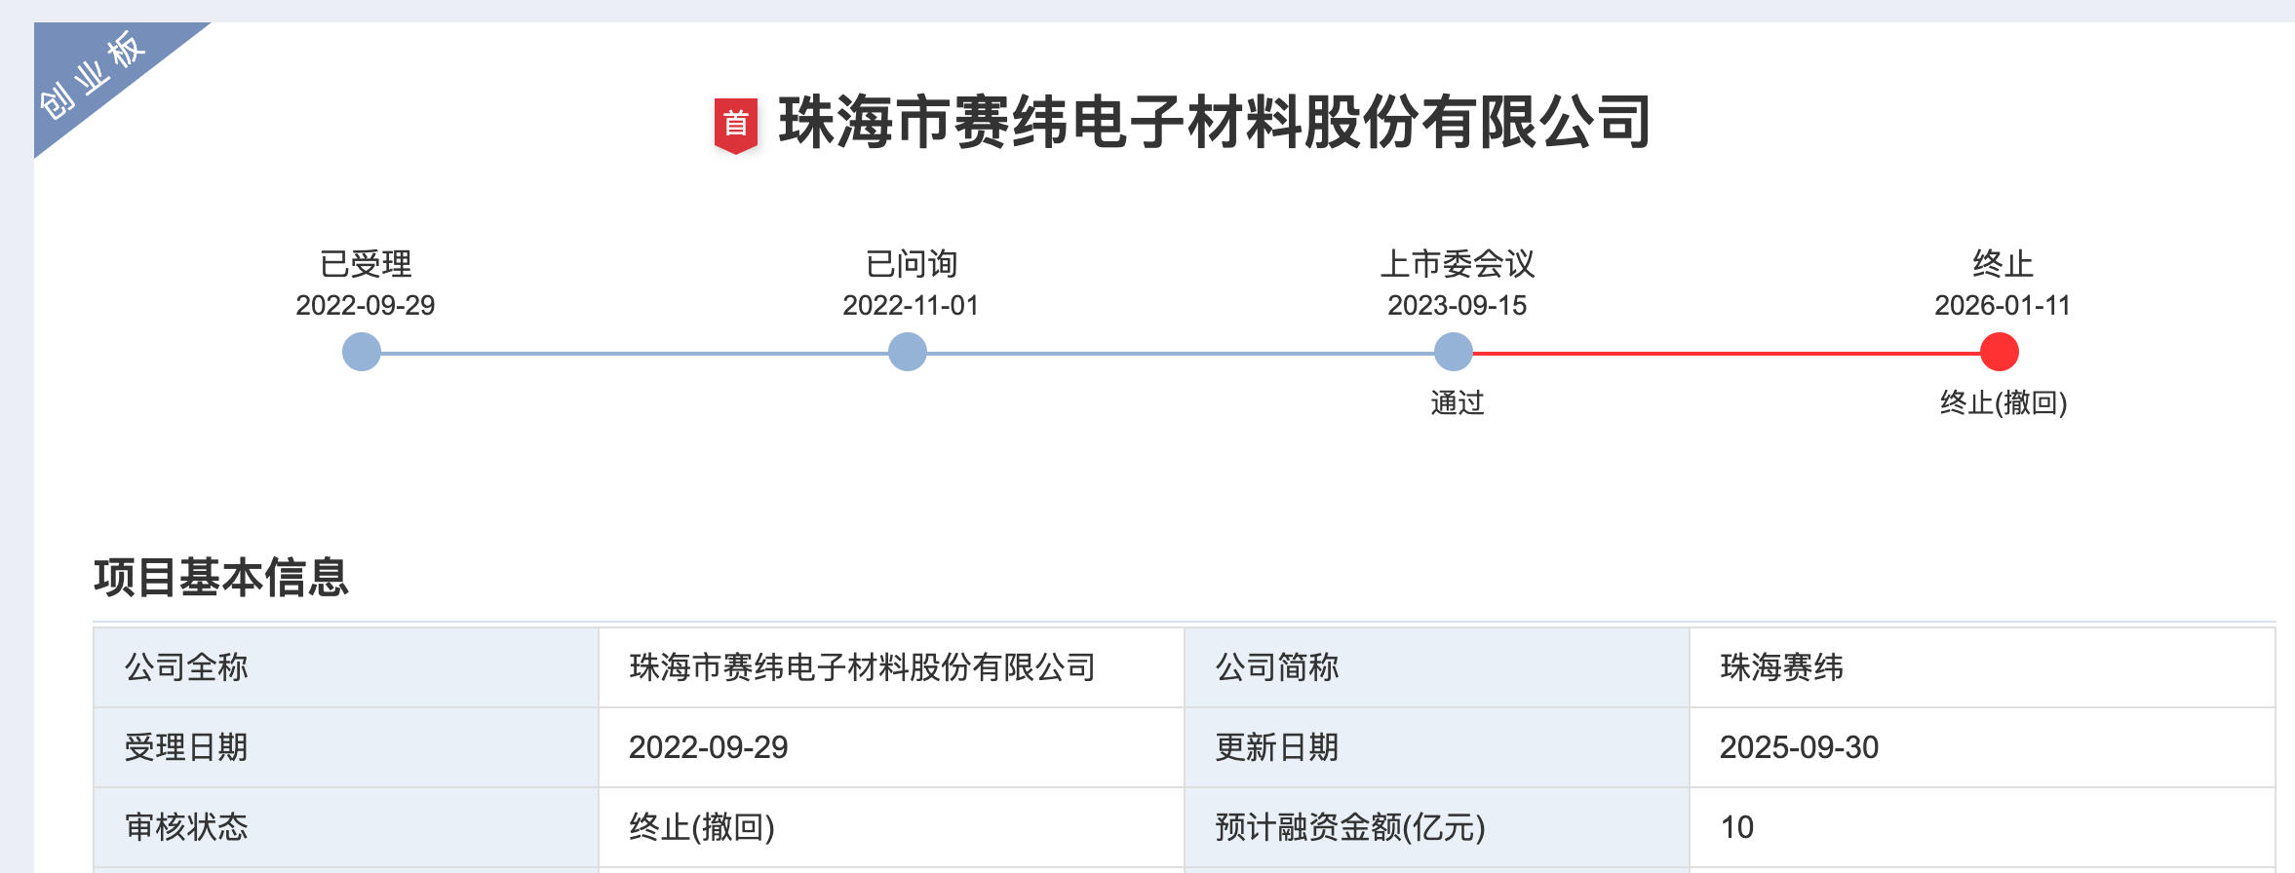Click the 珠海赛纬 short name cell
The height and width of the screenshot is (873, 2295).
click(1781, 667)
